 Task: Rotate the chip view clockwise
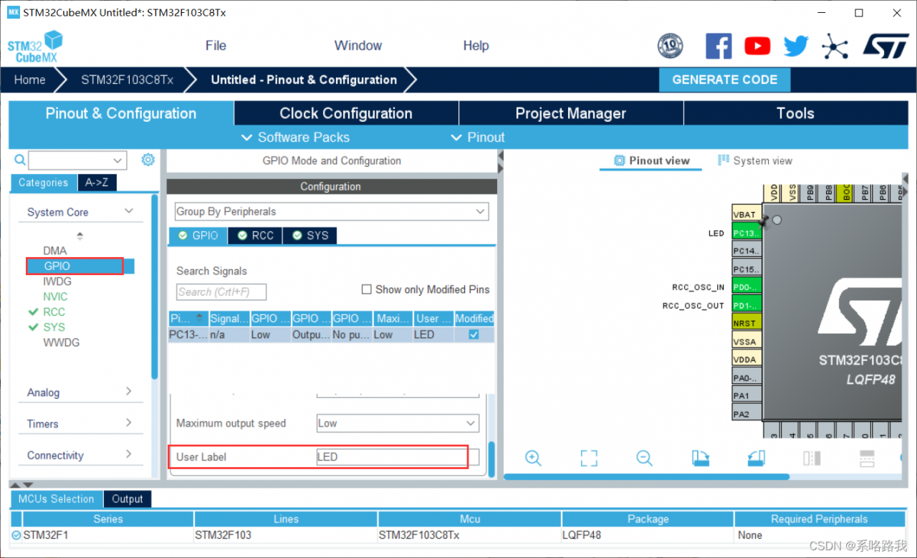coord(700,458)
